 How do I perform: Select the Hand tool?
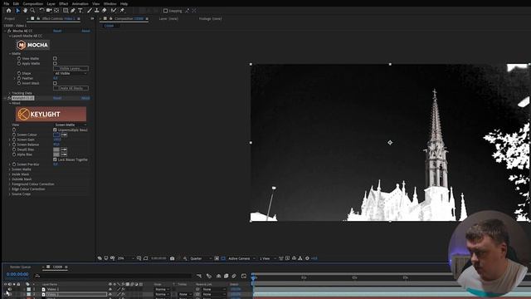pyautogui.click(x=25, y=11)
